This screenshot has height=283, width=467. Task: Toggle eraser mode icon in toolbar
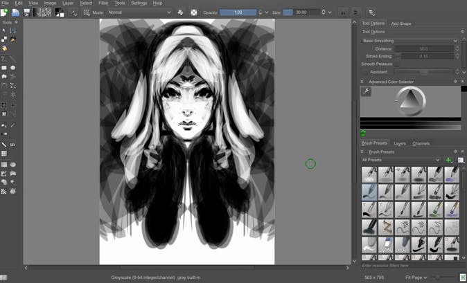[x=179, y=12]
